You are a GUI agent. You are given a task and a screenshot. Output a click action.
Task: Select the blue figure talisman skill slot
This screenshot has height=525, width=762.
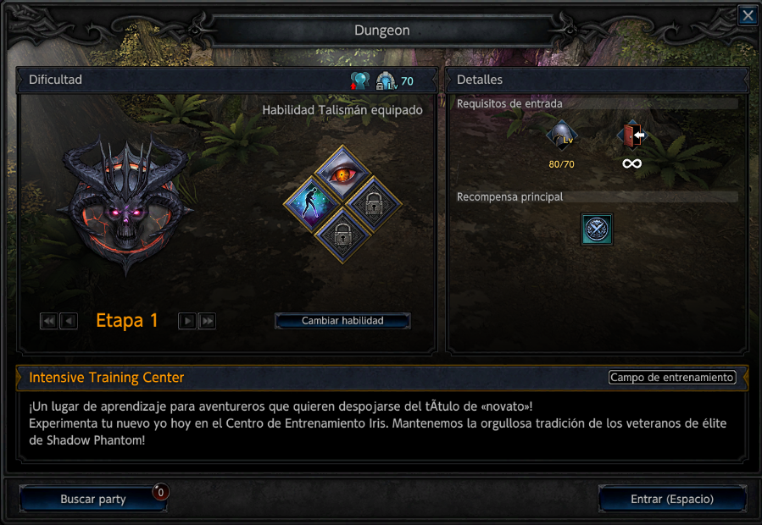pos(312,203)
